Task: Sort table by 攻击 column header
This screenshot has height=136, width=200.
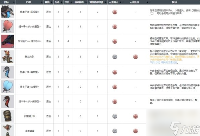Action: click(68, 2)
